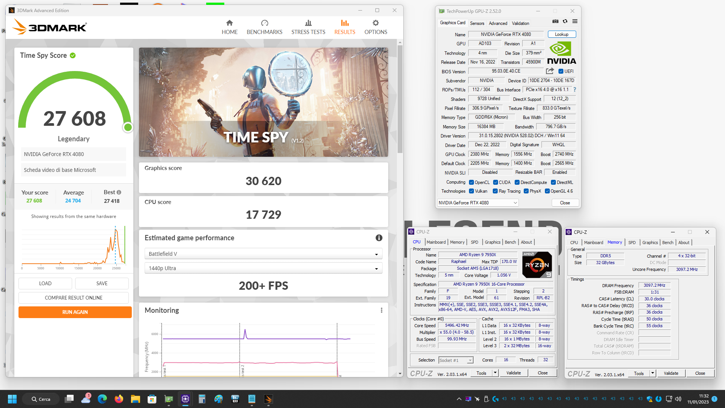Image resolution: width=725 pixels, height=408 pixels.
Task: Click the Bus Interface question mark in GPU-Z
Action: coord(575,90)
